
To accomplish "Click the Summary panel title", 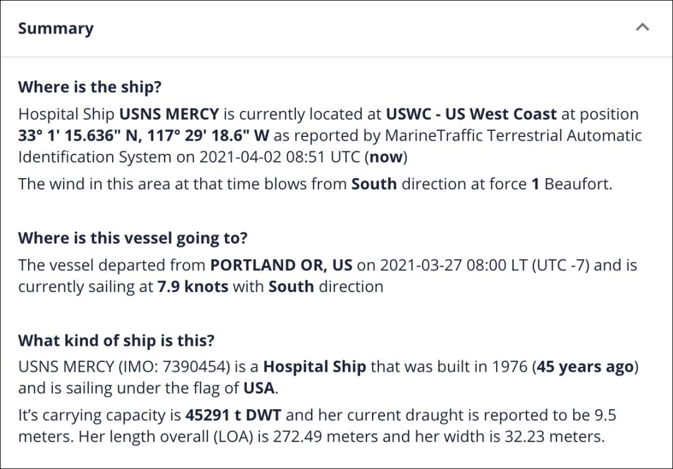I will tap(56, 28).
